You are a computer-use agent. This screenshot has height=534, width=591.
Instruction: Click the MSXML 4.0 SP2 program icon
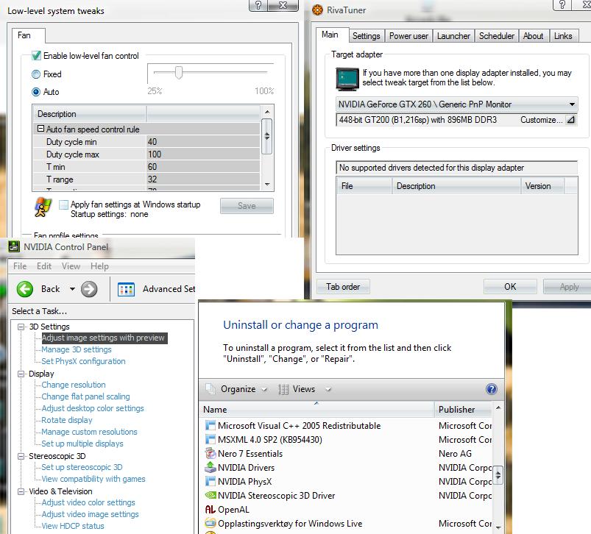(210, 439)
